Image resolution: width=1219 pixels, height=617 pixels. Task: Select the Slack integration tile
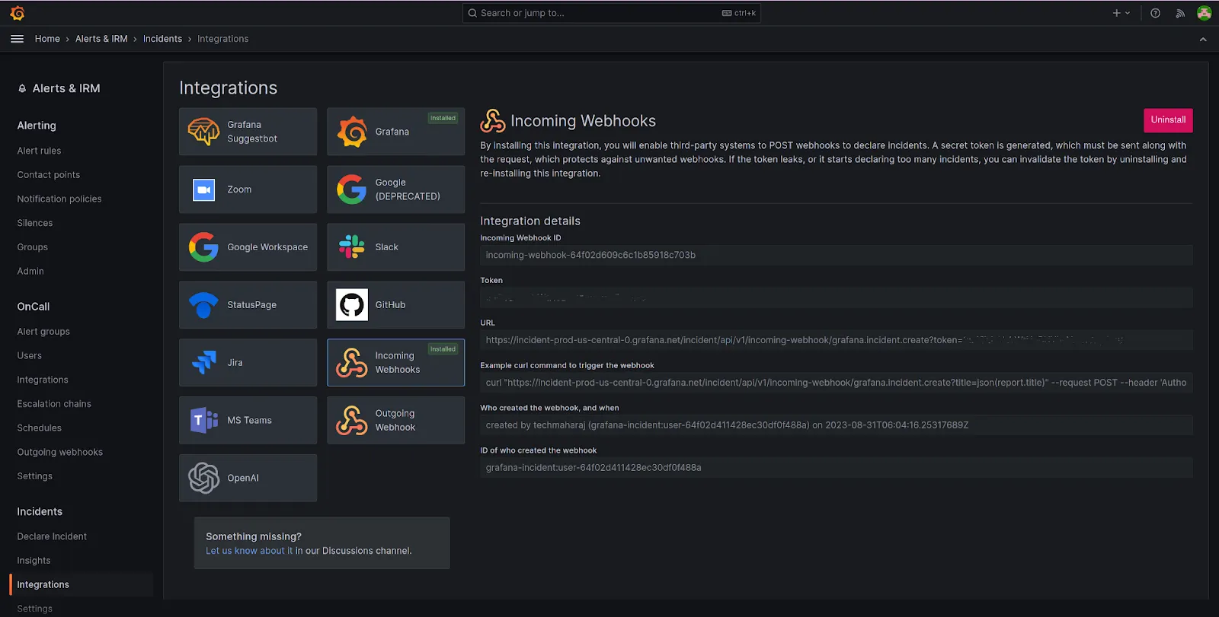(x=395, y=247)
